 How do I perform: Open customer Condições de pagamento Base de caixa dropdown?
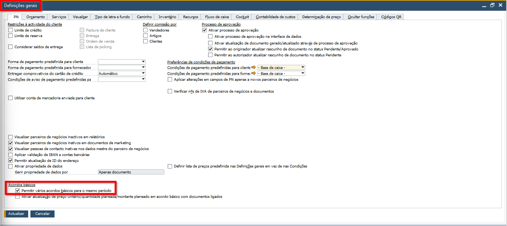pos(303,67)
